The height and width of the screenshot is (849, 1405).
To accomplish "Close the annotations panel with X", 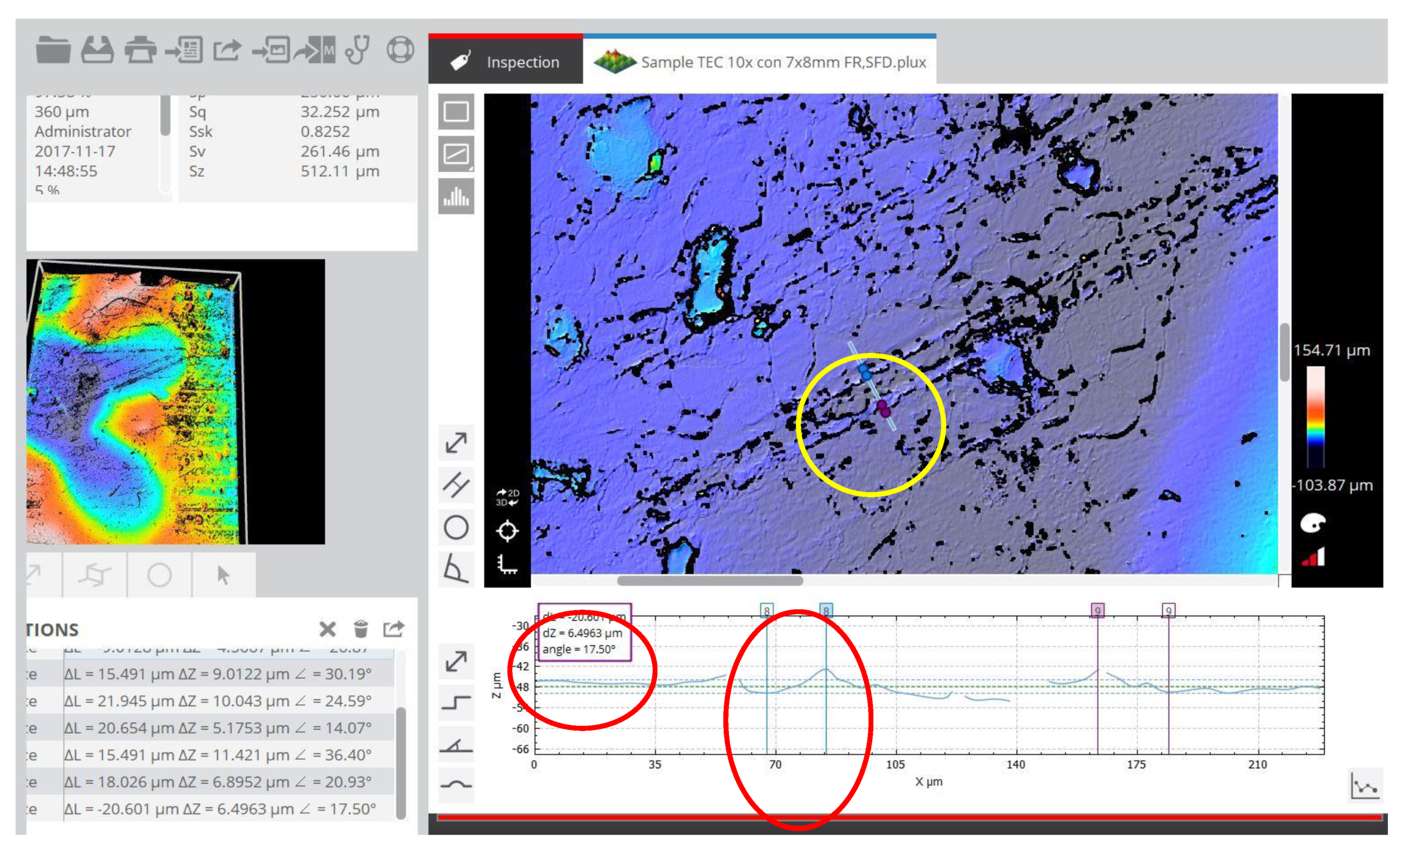I will (327, 629).
